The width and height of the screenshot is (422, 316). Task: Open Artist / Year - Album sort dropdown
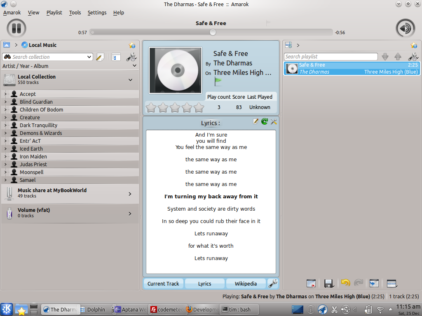[135, 65]
